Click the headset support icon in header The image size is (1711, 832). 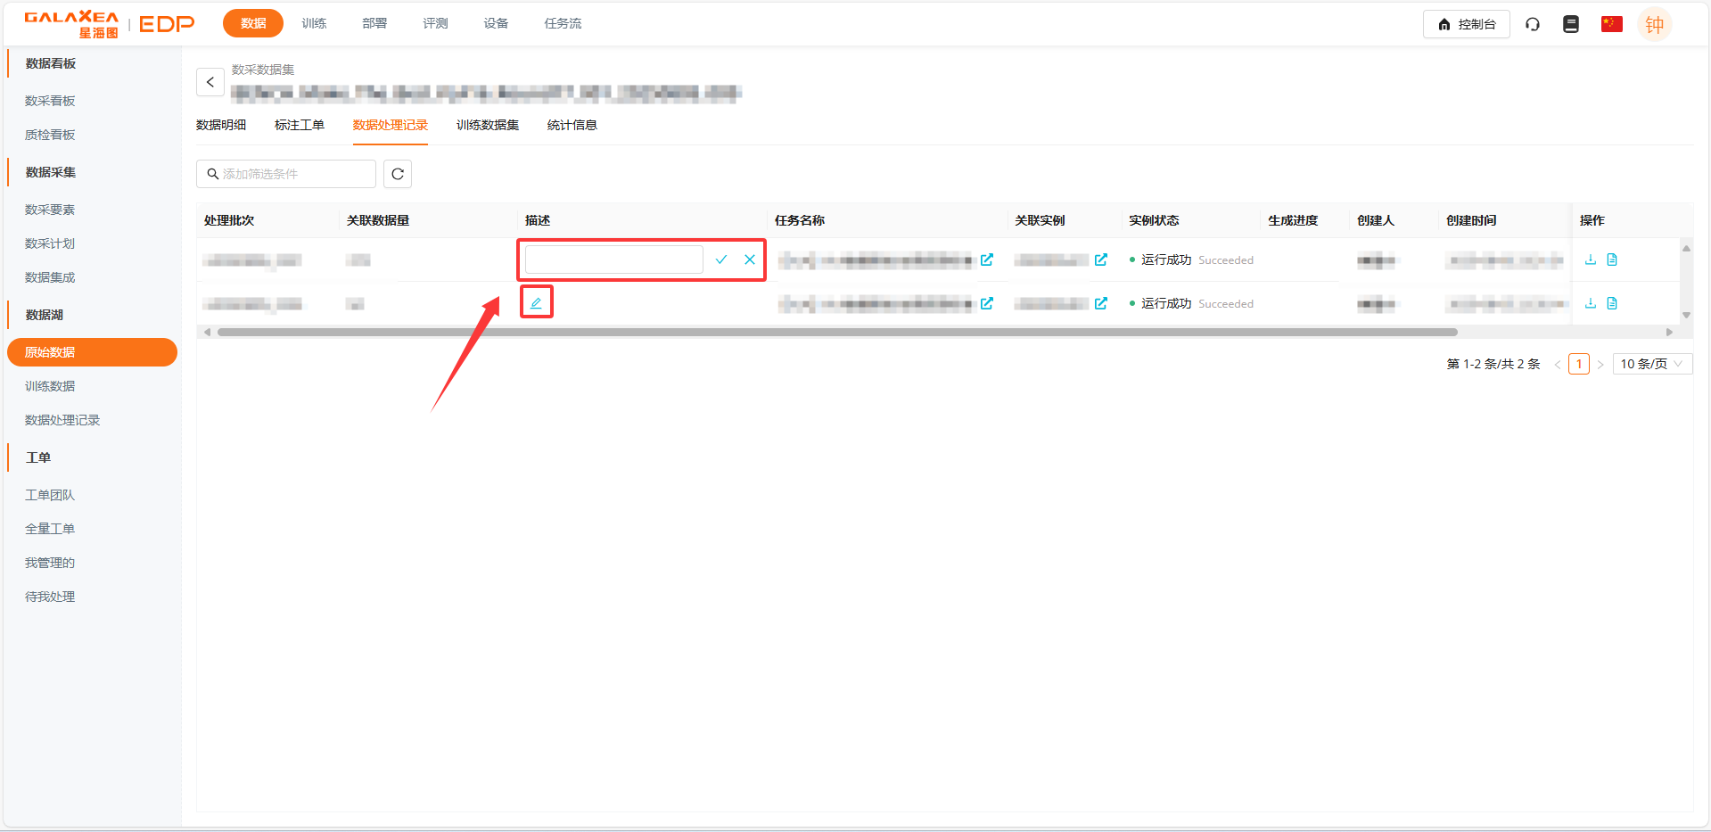coord(1533,24)
